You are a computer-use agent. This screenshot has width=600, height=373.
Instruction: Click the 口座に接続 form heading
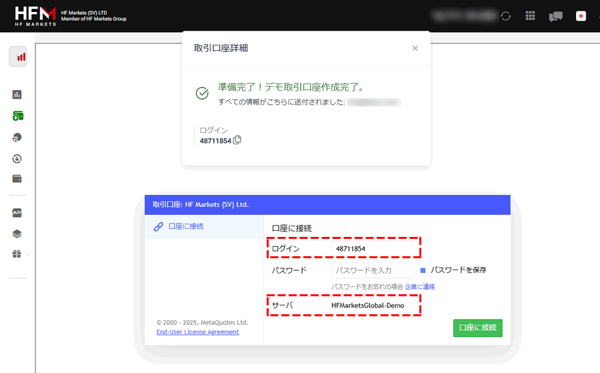point(291,229)
